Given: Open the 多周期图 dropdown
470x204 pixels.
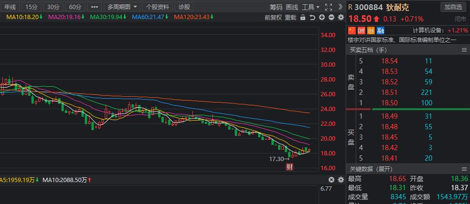Looking at the screenshot, I should point(122,7).
